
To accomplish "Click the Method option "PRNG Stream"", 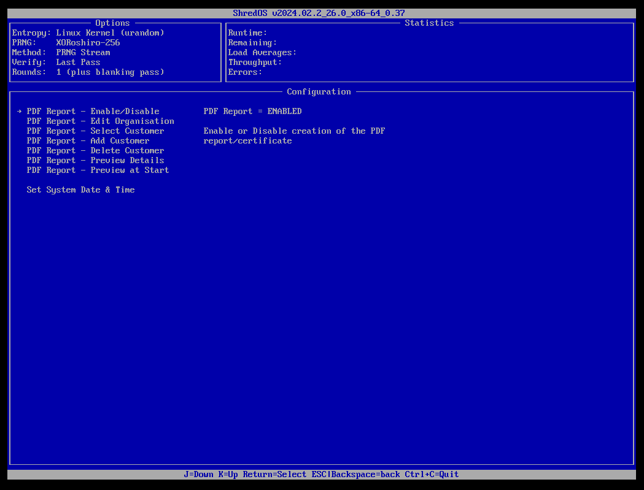I will click(83, 52).
